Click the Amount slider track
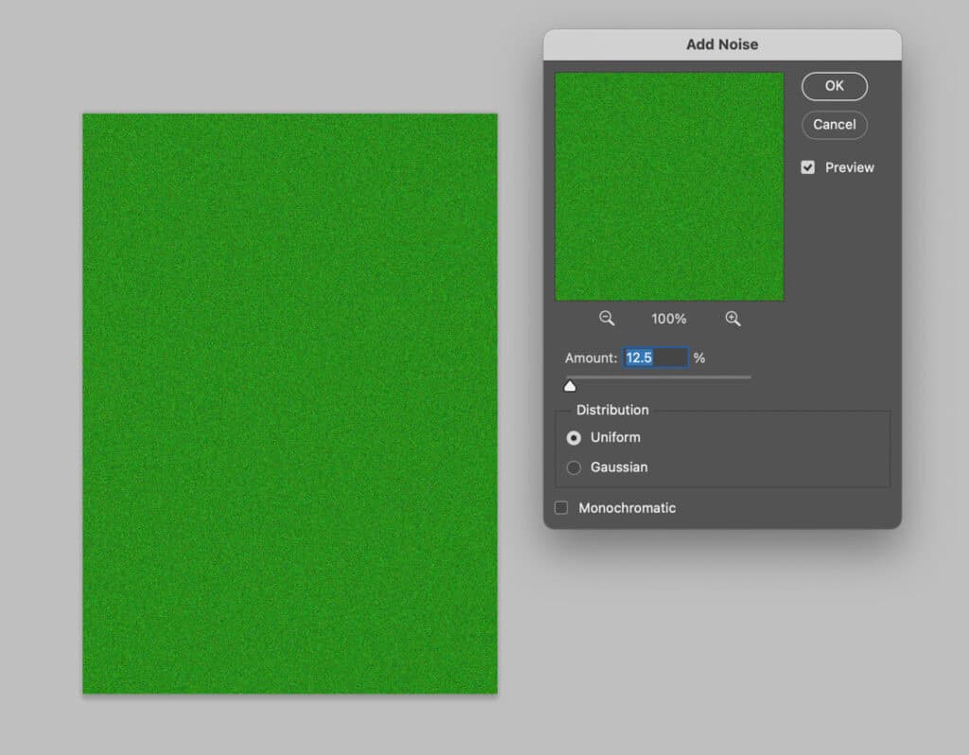Screen dimensions: 969x755 [x=659, y=377]
